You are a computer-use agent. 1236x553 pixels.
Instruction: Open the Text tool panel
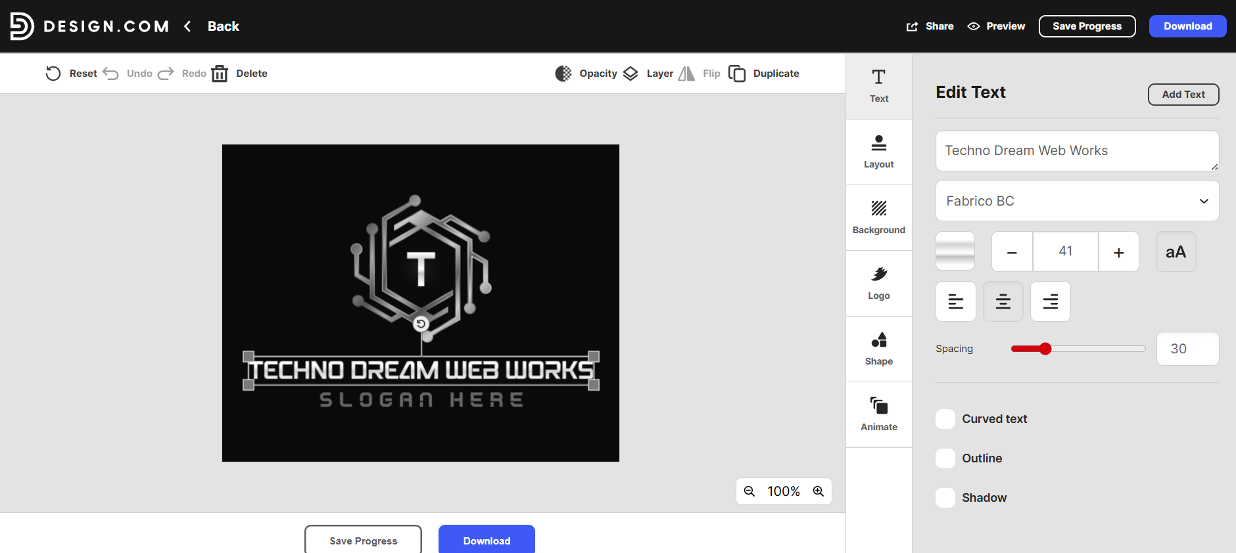(x=879, y=86)
